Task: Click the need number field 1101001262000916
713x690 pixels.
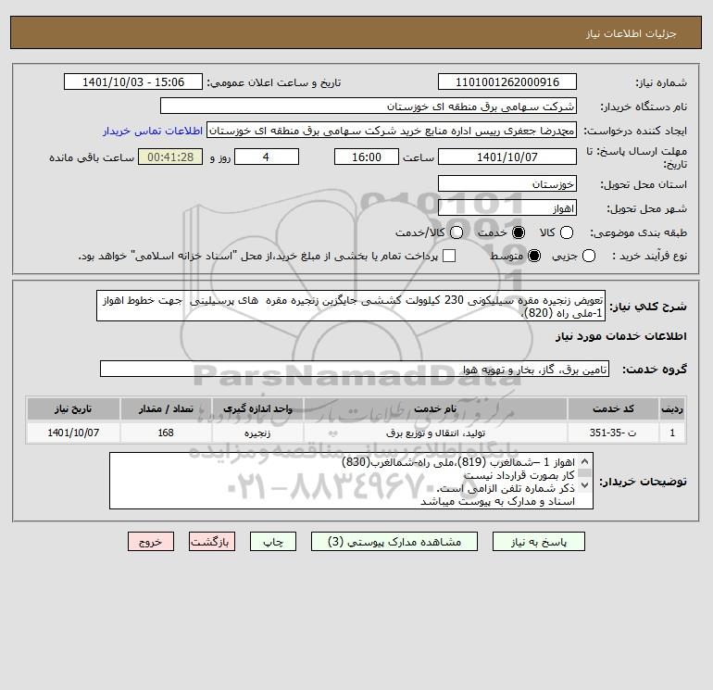Action: (507, 82)
